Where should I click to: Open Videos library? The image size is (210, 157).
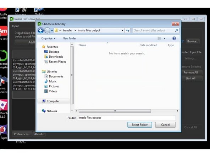click(51, 91)
